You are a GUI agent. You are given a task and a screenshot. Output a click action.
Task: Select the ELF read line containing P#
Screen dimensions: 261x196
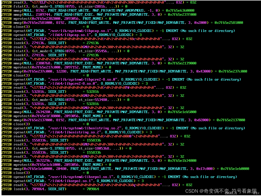[94, 88]
